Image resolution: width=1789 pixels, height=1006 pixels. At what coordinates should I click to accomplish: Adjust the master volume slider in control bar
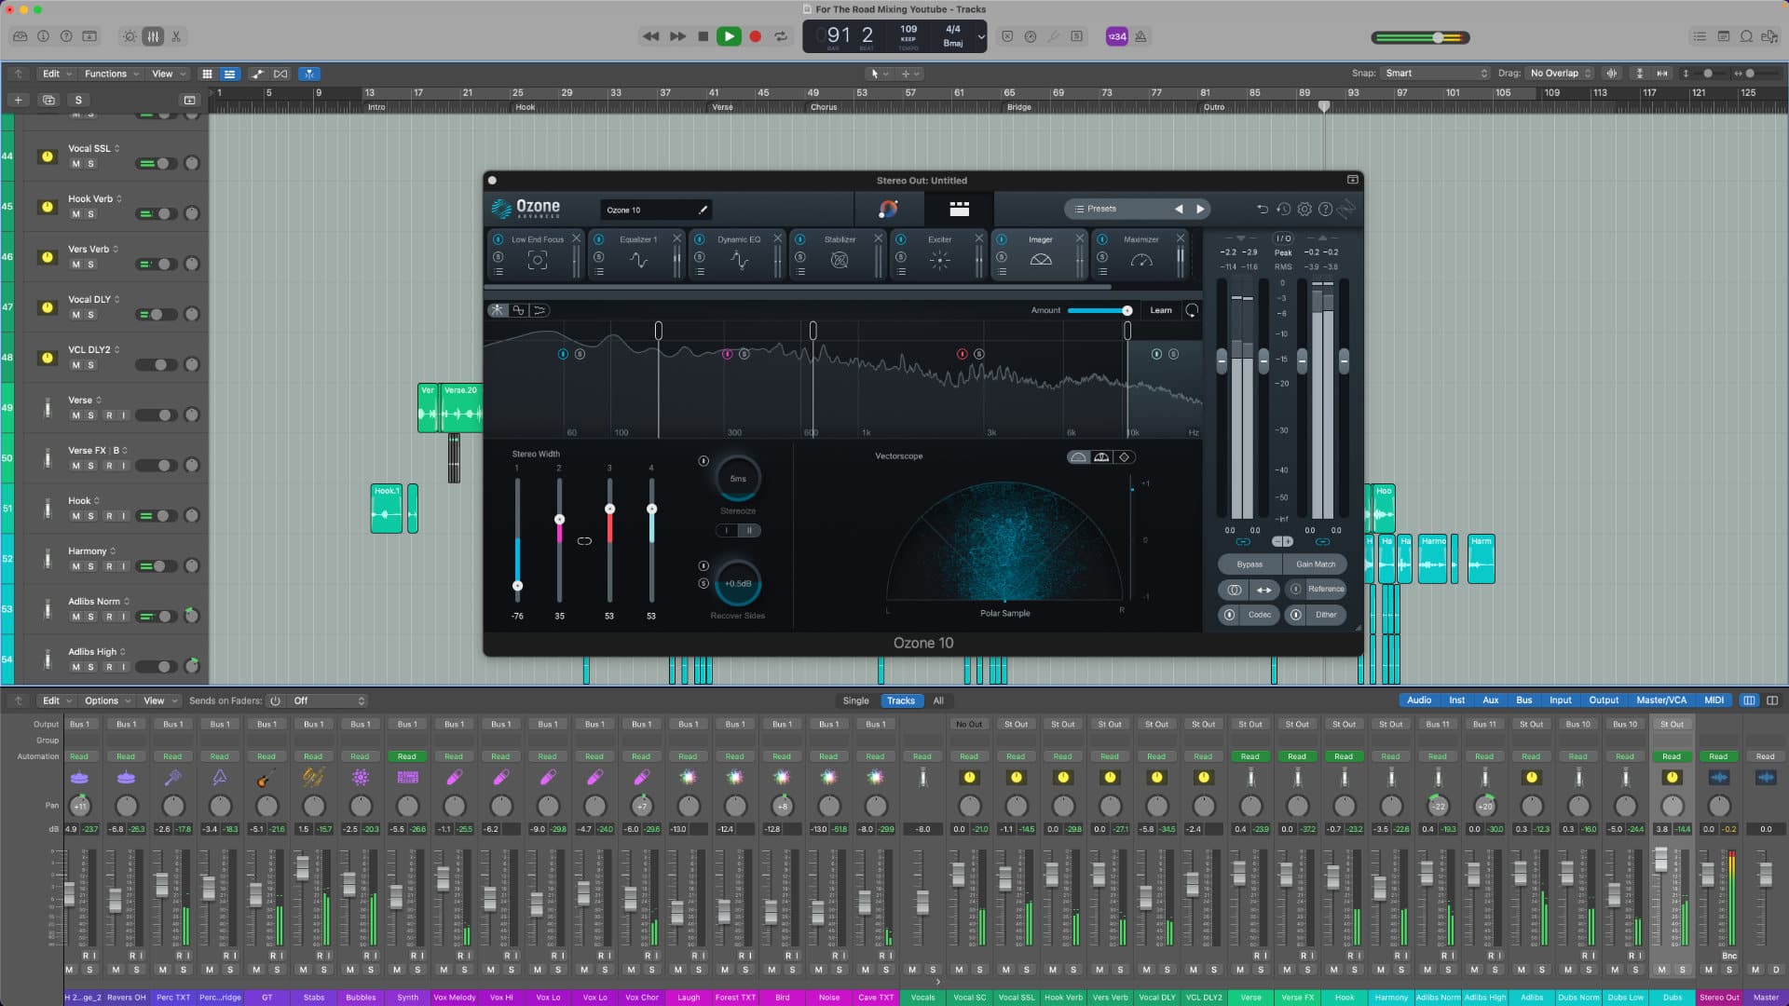[x=1421, y=37]
